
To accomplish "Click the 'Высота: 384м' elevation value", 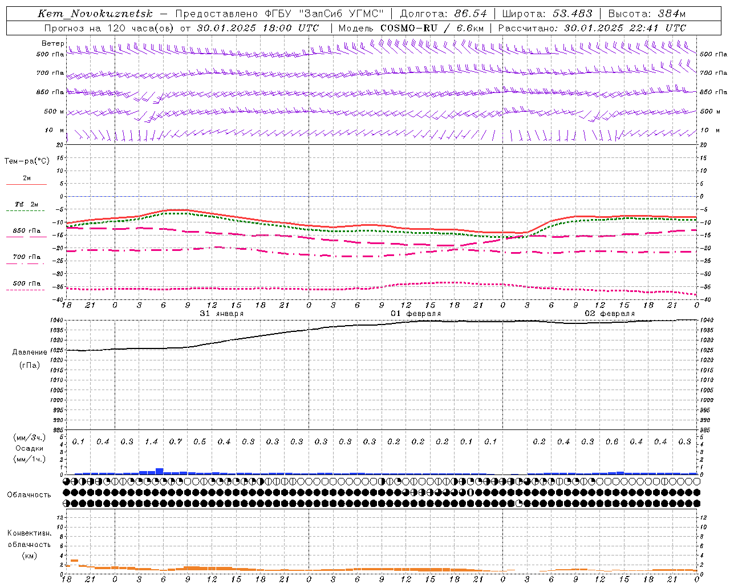I will tap(646, 14).
